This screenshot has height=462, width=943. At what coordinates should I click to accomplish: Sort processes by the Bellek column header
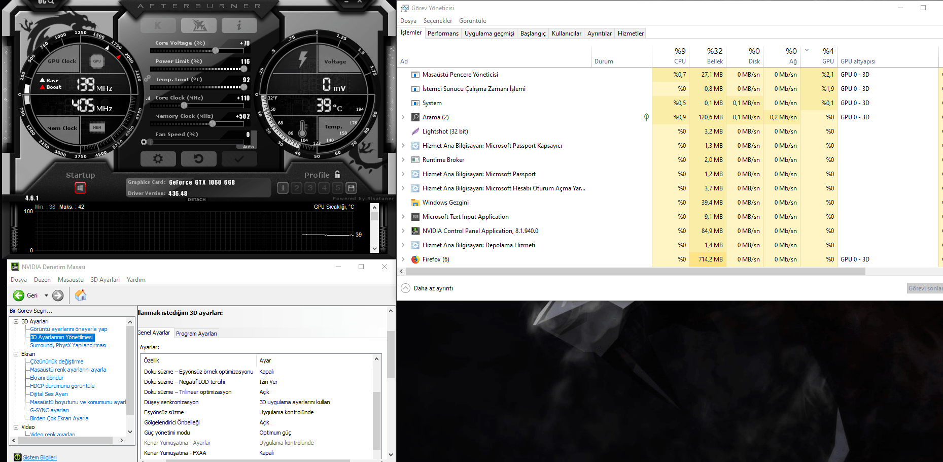click(708, 56)
